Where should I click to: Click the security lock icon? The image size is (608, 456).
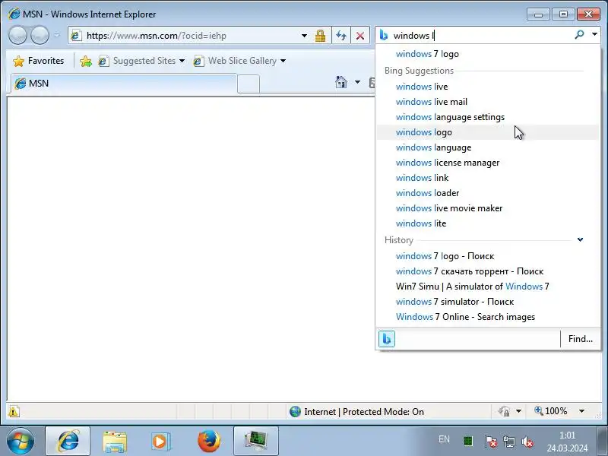point(320,36)
